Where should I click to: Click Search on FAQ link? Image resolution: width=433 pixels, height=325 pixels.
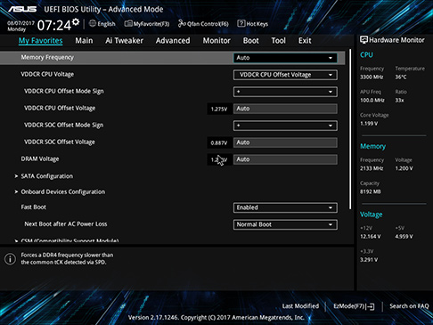[x=409, y=306]
